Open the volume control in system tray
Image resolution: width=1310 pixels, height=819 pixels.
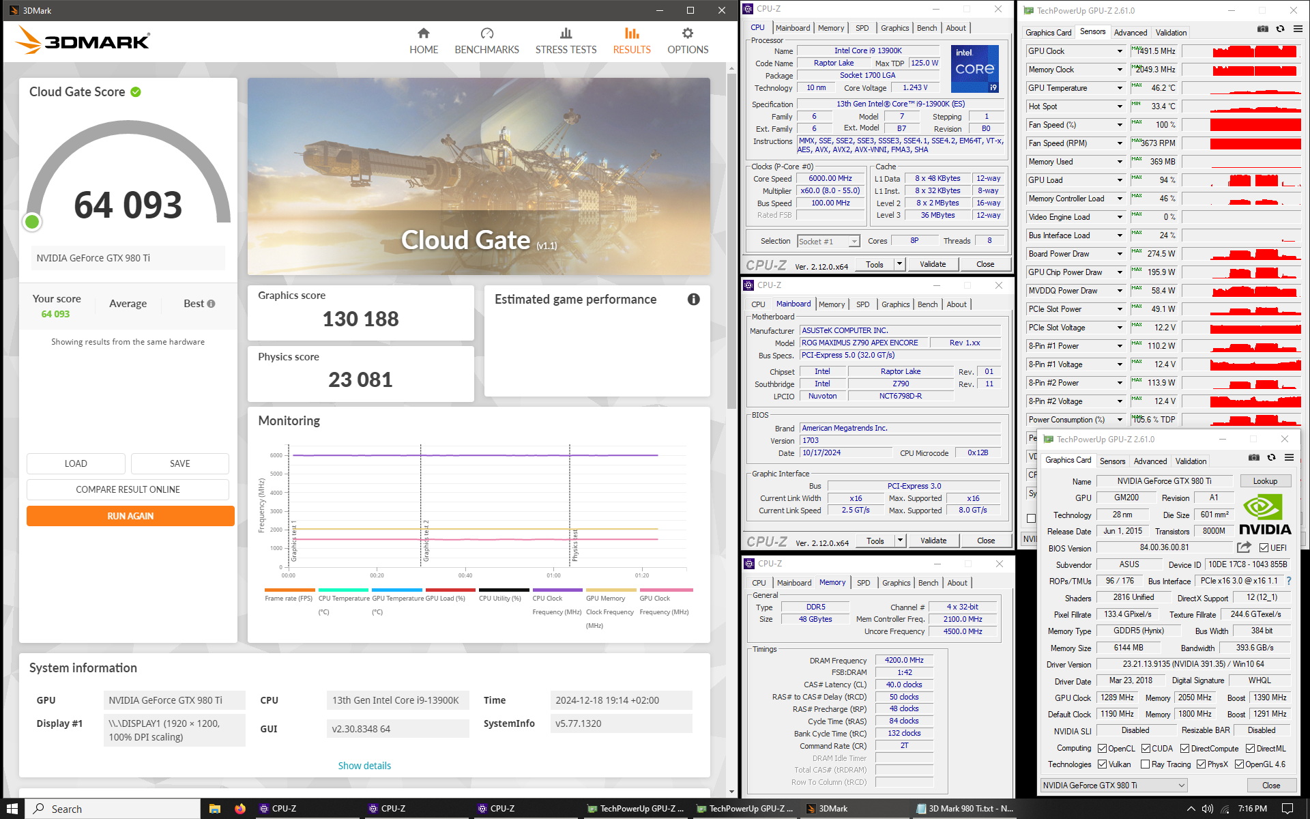(x=1207, y=809)
